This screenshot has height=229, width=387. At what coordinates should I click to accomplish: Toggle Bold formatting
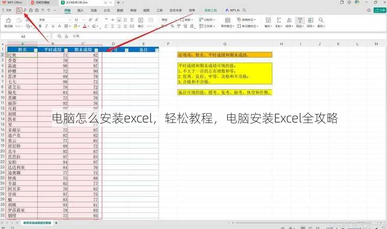tap(40, 26)
